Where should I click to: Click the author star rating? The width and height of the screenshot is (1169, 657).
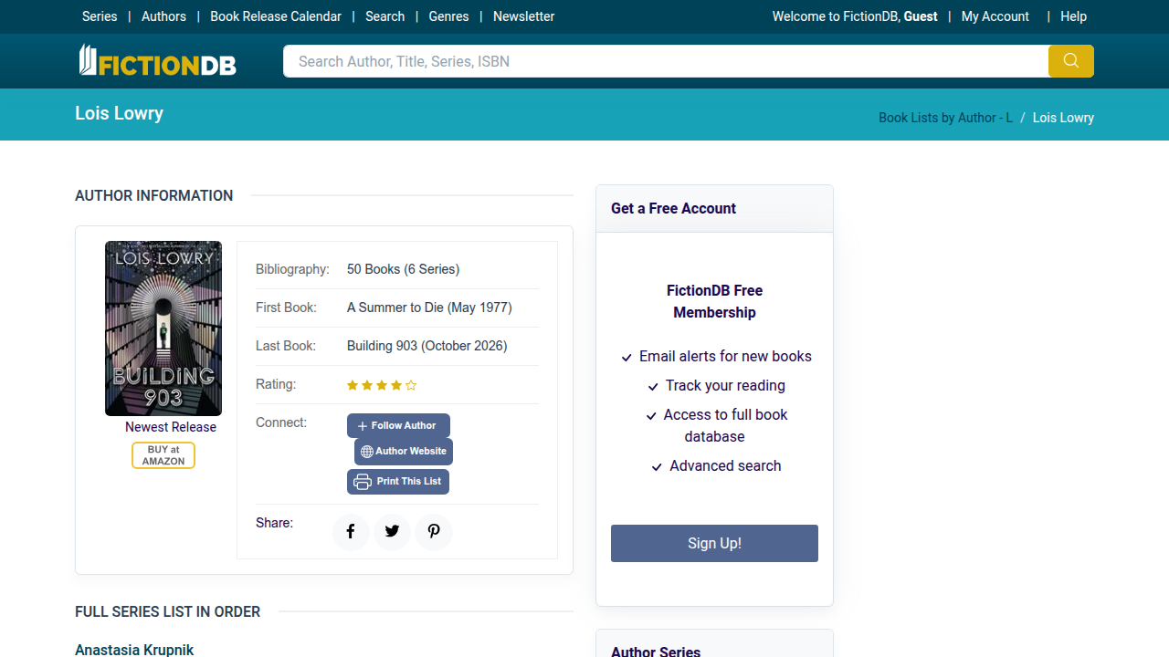[382, 385]
